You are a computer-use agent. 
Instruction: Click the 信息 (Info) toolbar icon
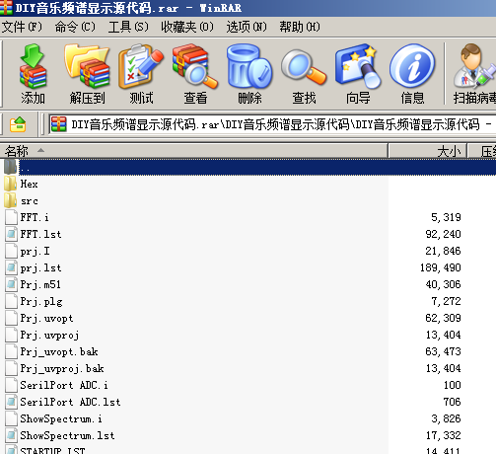(x=412, y=67)
